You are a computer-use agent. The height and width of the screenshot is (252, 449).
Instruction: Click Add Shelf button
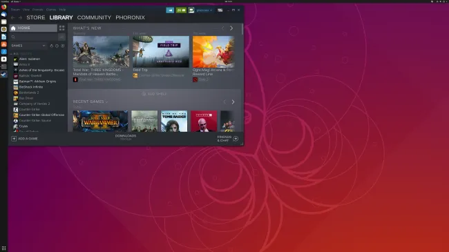point(154,94)
